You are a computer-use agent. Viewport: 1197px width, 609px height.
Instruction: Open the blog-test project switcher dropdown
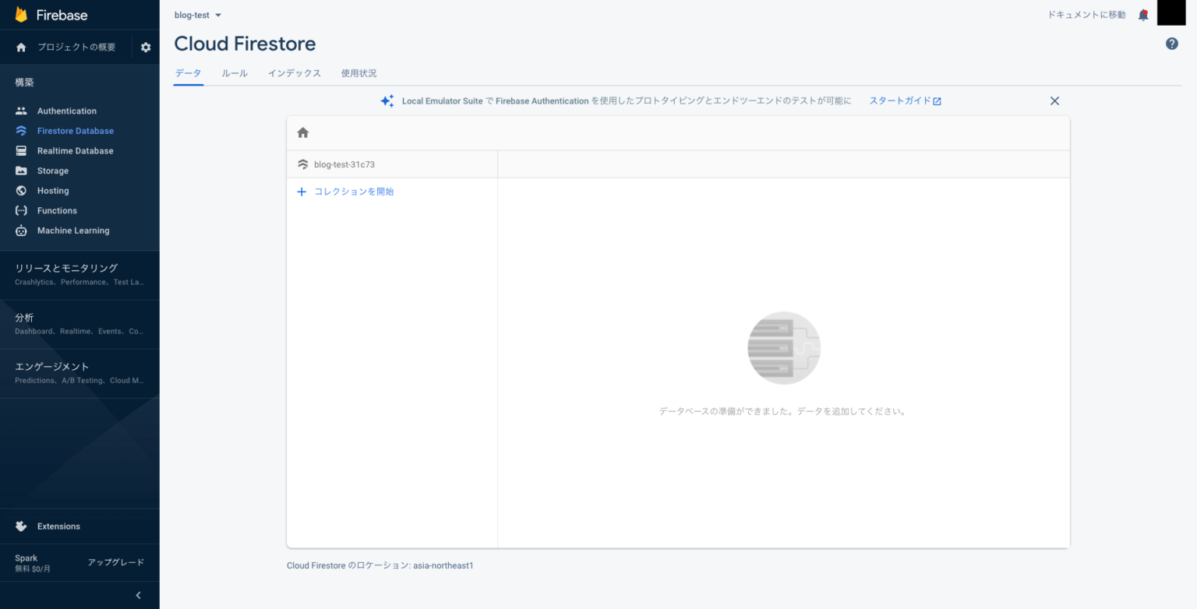(x=197, y=14)
